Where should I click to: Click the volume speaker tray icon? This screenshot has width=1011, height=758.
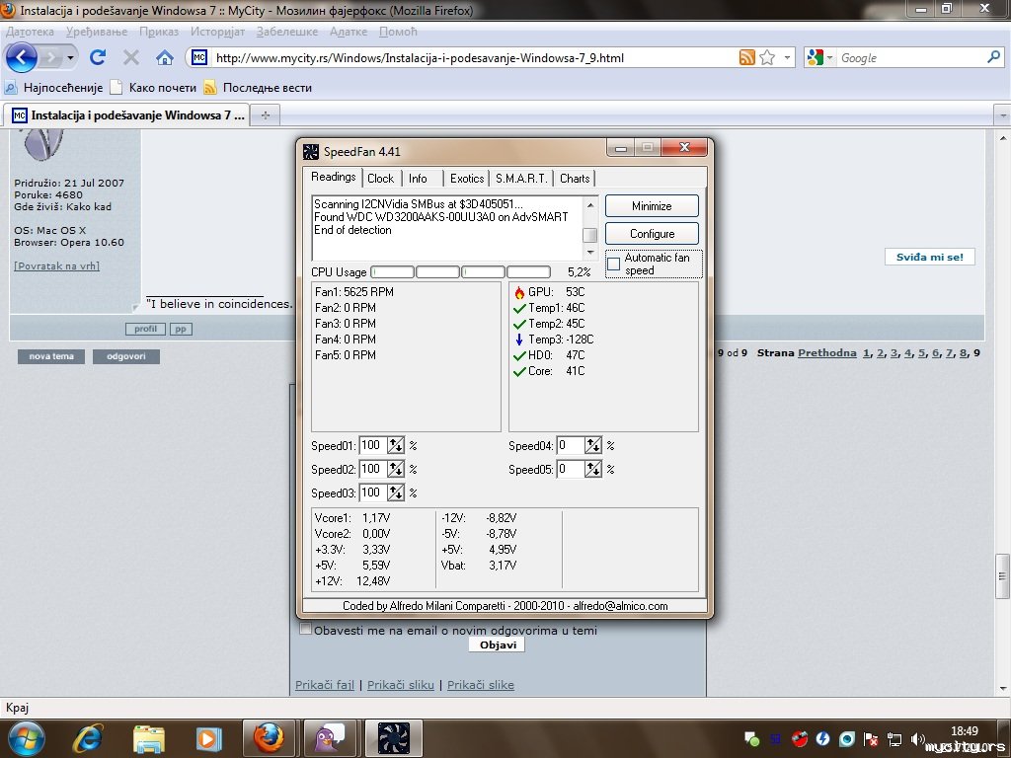917,739
